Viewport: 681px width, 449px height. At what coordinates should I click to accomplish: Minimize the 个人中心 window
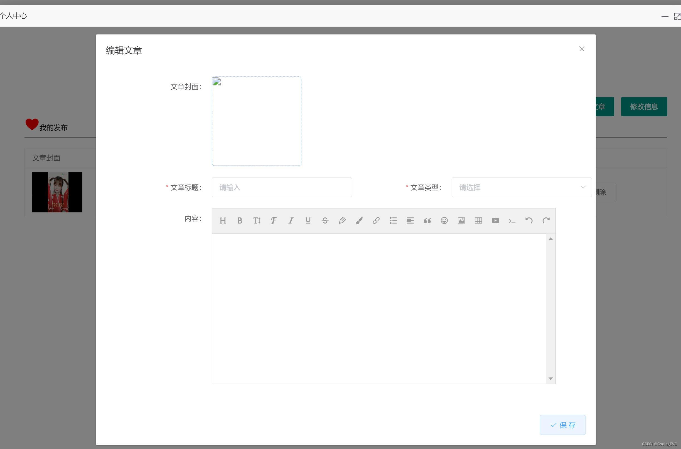(x=665, y=17)
